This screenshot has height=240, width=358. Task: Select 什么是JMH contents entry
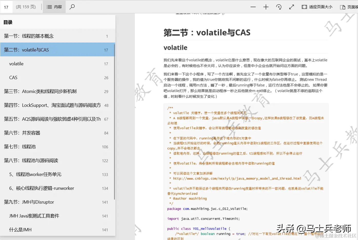[57, 230]
